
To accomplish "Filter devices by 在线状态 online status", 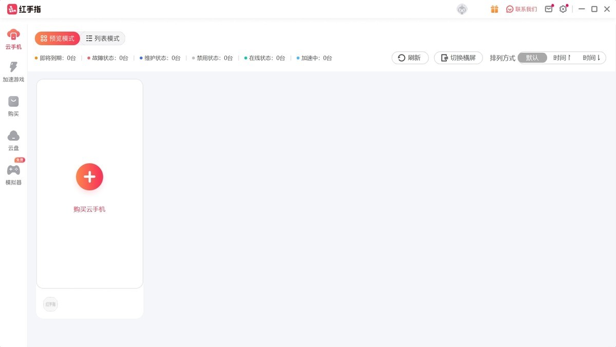I will coord(264,58).
